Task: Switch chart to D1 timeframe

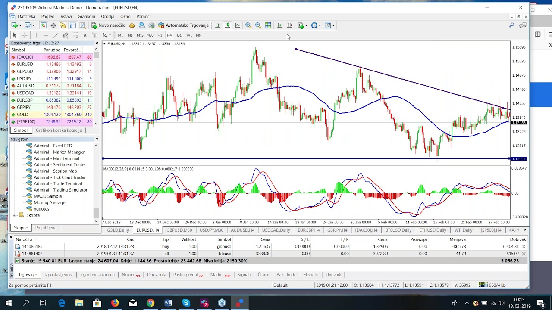Action: 179,35
